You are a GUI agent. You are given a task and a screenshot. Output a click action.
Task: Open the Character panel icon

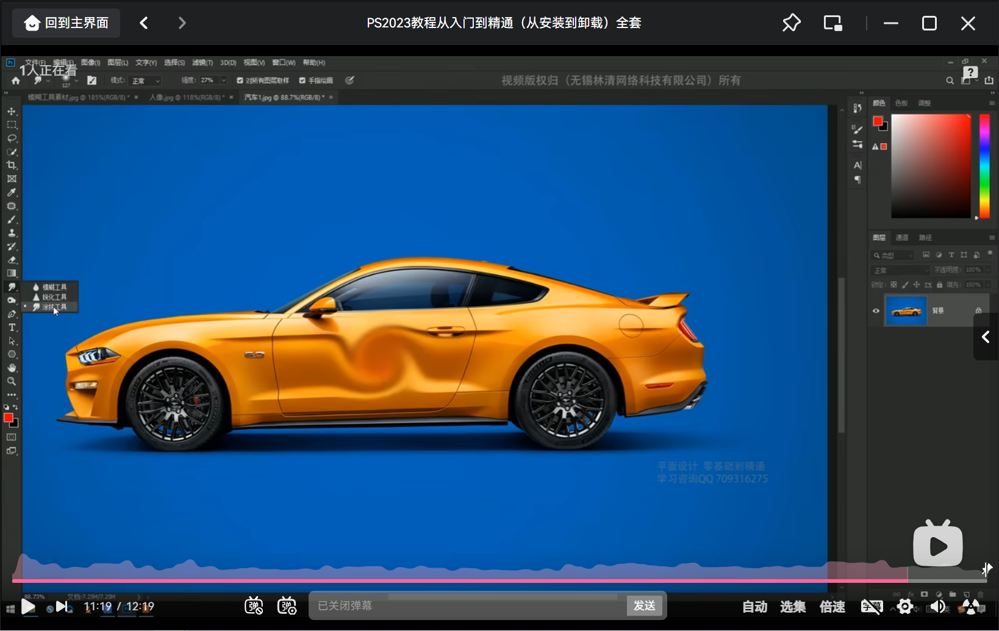858,165
